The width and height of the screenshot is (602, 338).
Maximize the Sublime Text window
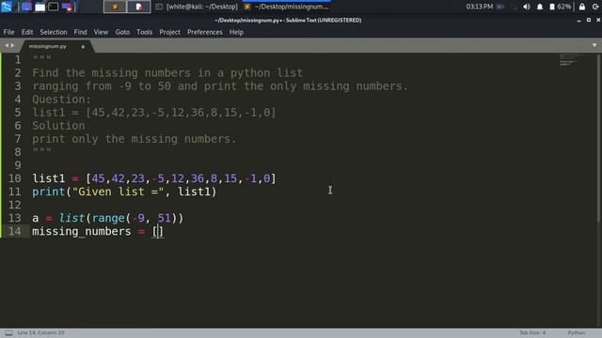point(589,20)
